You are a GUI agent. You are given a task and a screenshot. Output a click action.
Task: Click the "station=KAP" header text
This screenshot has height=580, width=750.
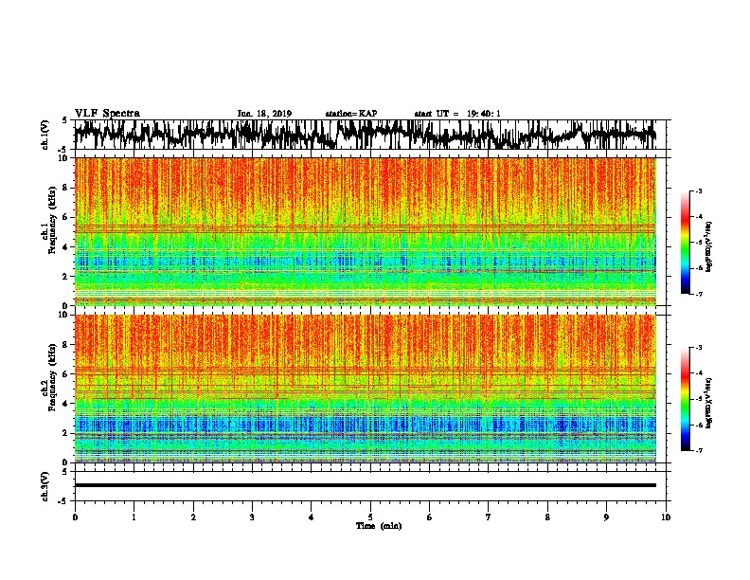pyautogui.click(x=351, y=114)
